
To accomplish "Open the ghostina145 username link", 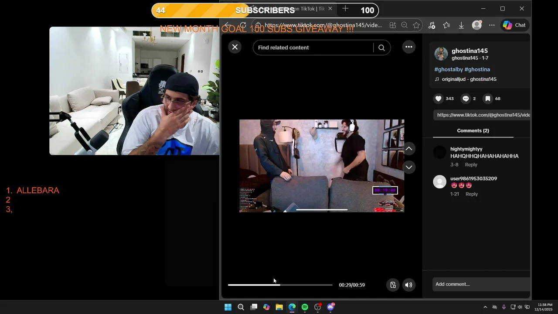I will click(x=470, y=51).
